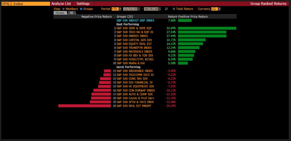Viewport: 291px width, 141px height.
Task: Select the Members view radio button
Action: 64,9
